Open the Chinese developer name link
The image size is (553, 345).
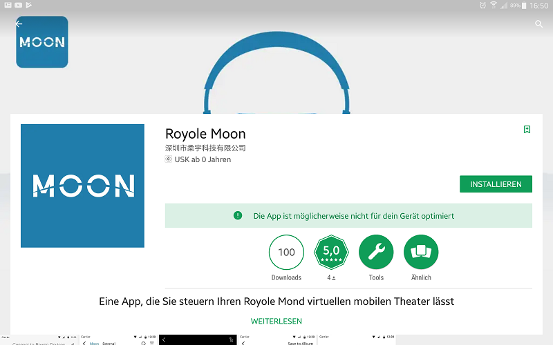(205, 148)
